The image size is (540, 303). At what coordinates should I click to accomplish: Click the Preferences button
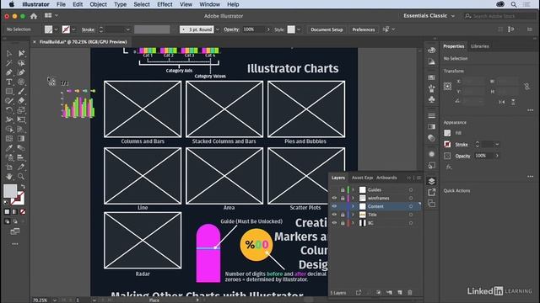pyautogui.click(x=364, y=29)
